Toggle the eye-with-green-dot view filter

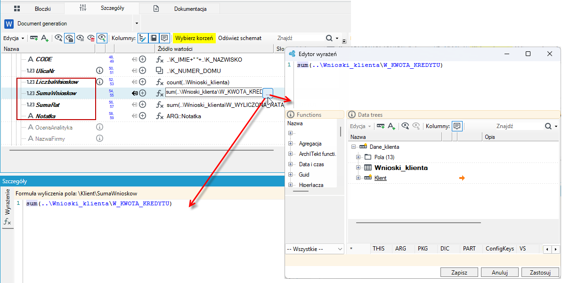click(102, 38)
